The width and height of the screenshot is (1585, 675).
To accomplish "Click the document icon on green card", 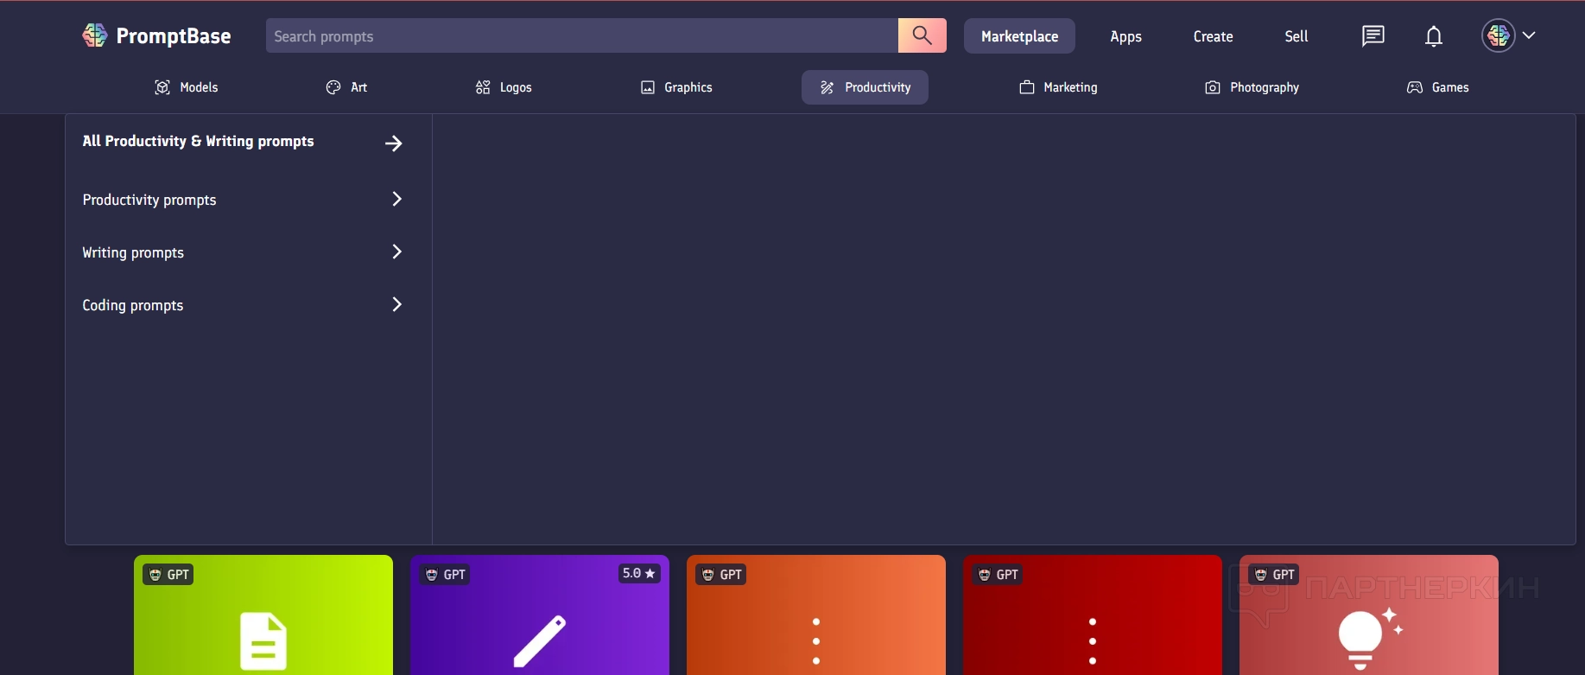I will click(263, 641).
